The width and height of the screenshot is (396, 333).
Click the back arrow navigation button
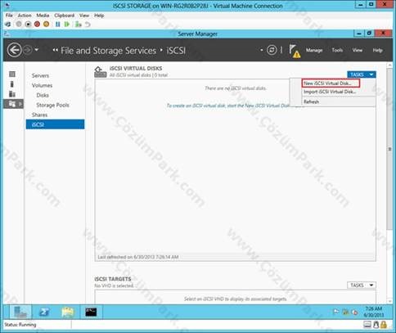(14, 50)
